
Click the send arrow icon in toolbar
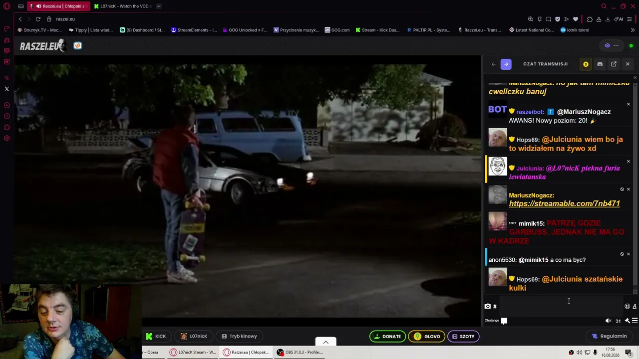click(x=567, y=19)
